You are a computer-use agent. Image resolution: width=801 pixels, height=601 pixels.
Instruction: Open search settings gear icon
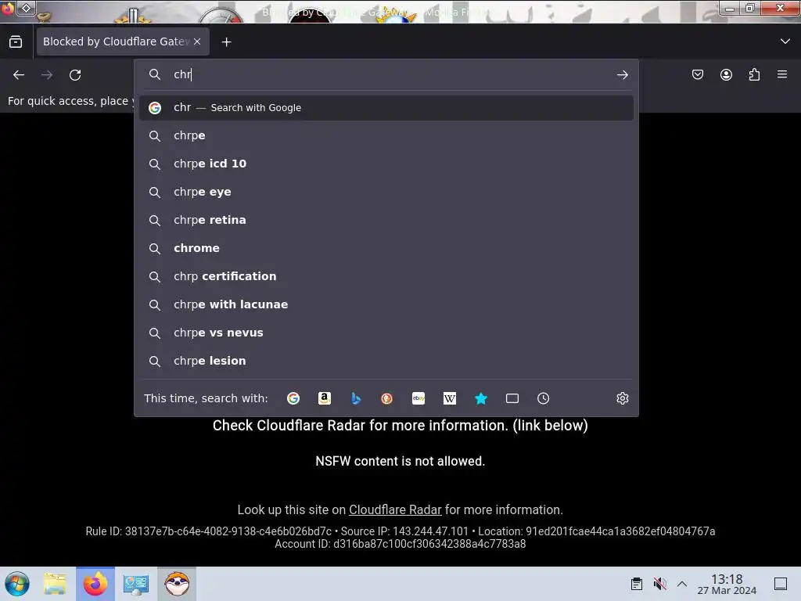[622, 398]
